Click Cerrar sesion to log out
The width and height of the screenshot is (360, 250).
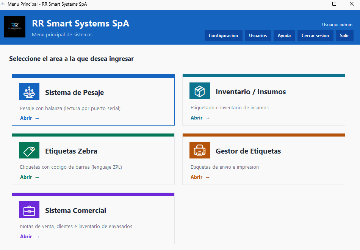tap(315, 36)
